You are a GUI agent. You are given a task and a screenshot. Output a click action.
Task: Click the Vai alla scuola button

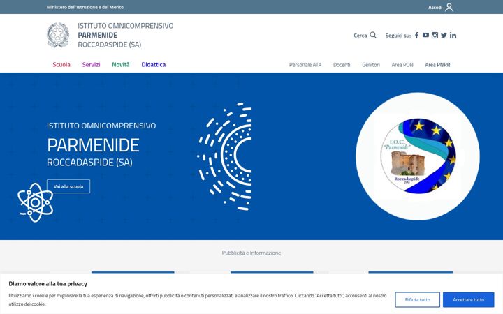68,186
